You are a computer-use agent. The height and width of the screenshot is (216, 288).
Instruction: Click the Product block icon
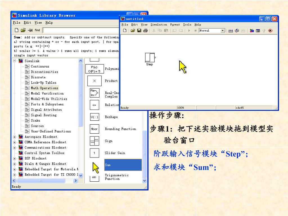94,81
